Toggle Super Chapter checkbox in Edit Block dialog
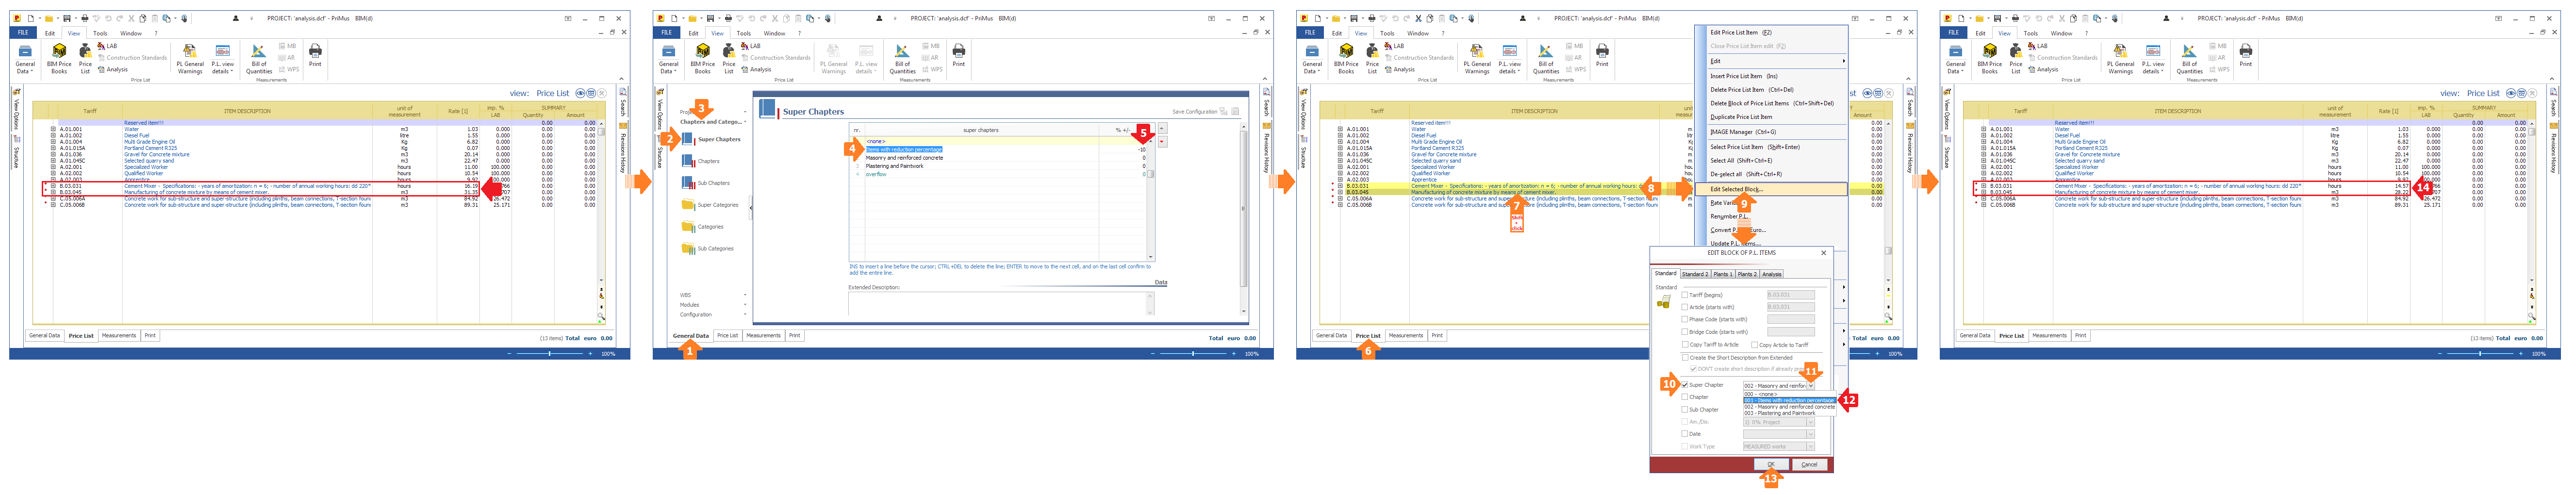This screenshot has height=495, width=2576. click(x=1685, y=385)
